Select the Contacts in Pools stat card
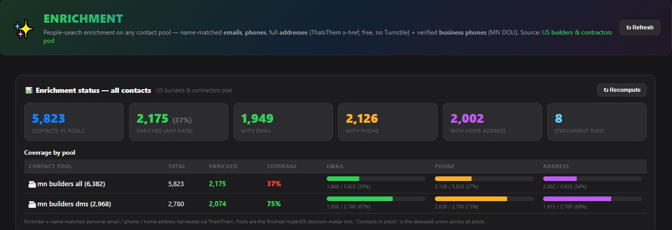The image size is (672, 230). tap(74, 122)
